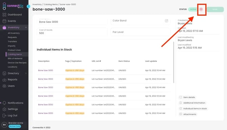Click the Notifications bell icon
Viewport: 227px width, 130px height.
(x=4, y=103)
